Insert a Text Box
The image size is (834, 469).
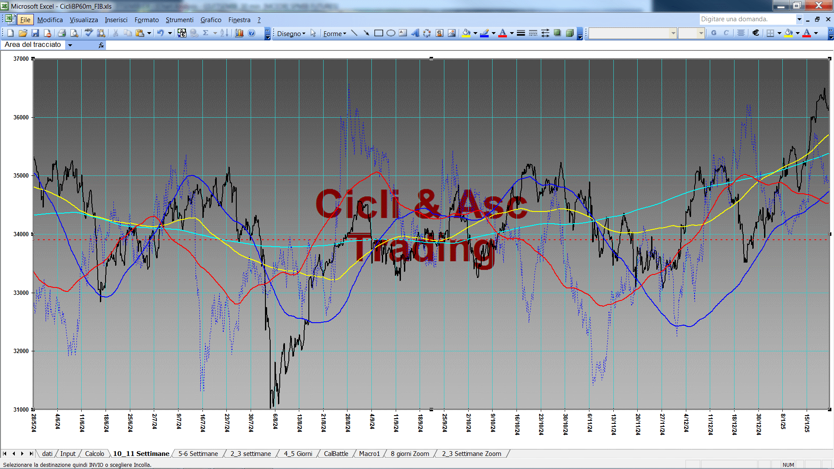403,33
